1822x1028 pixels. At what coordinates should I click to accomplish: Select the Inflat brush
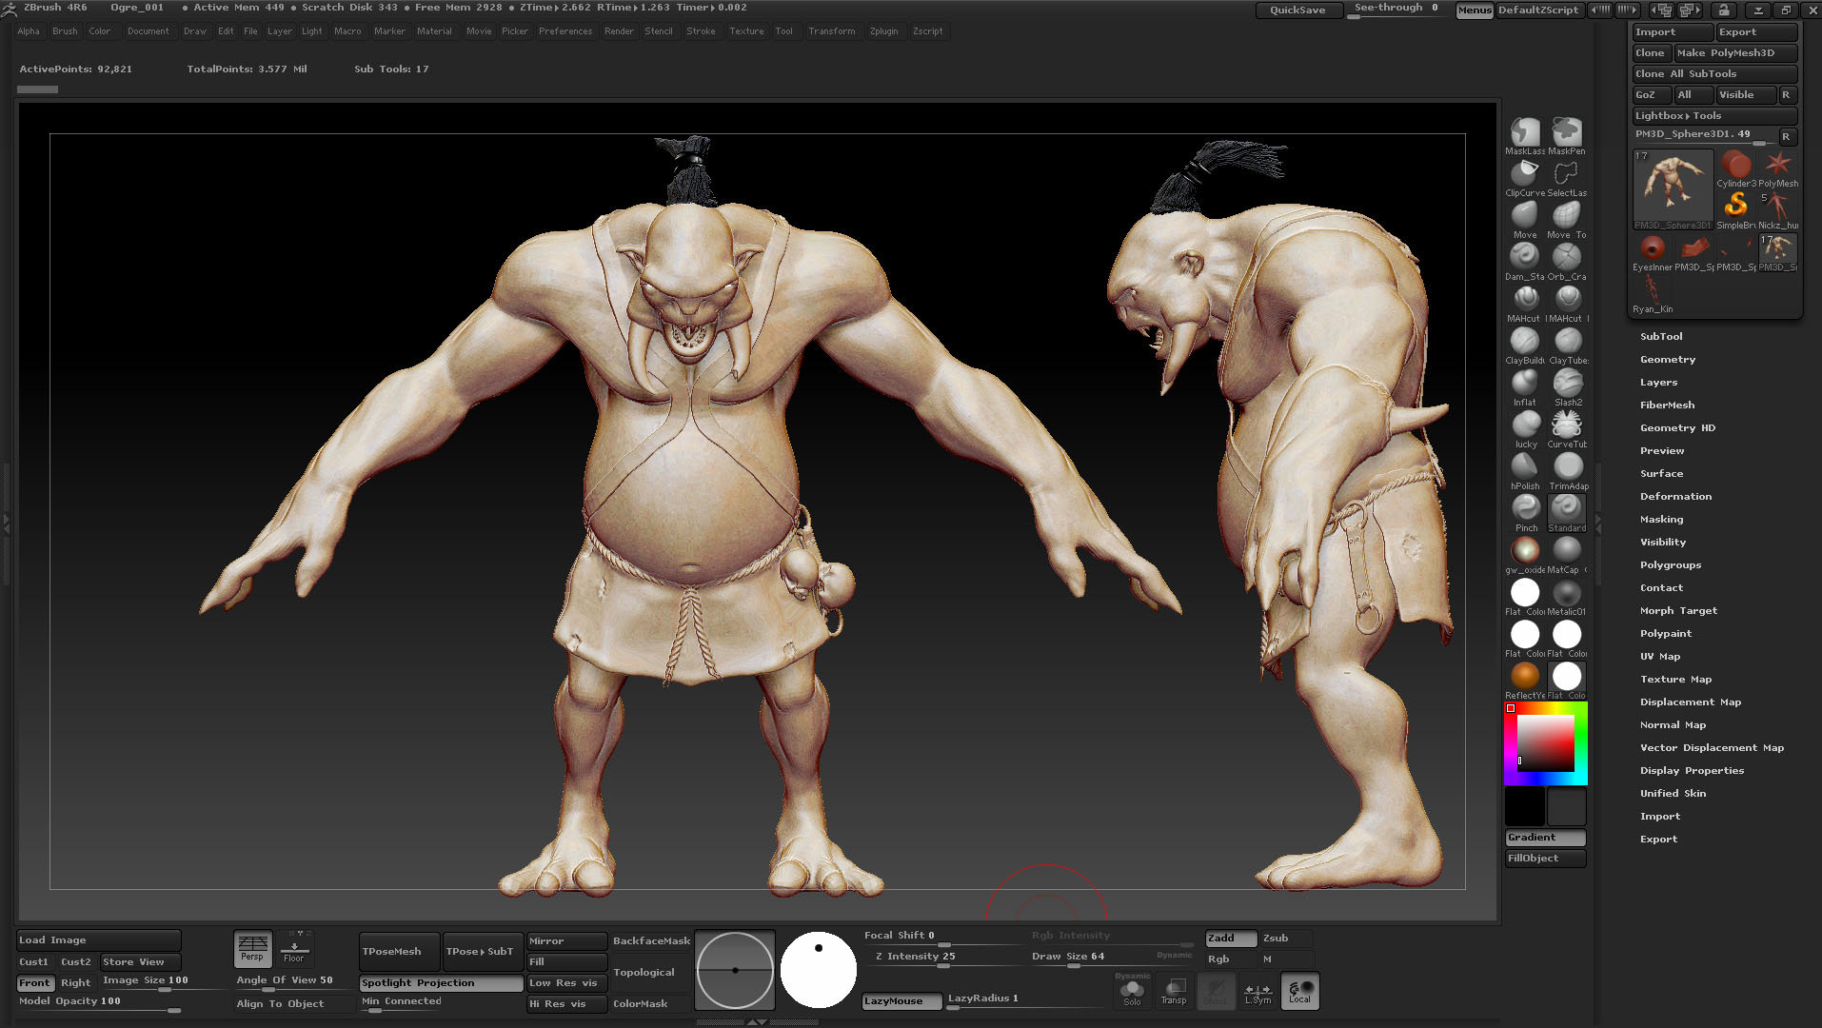tap(1524, 383)
